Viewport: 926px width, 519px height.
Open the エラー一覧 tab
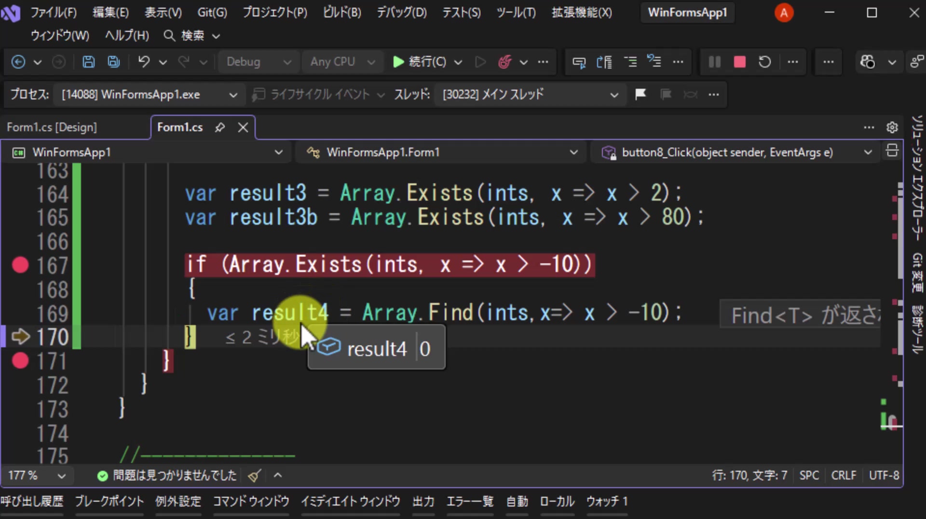point(470,502)
